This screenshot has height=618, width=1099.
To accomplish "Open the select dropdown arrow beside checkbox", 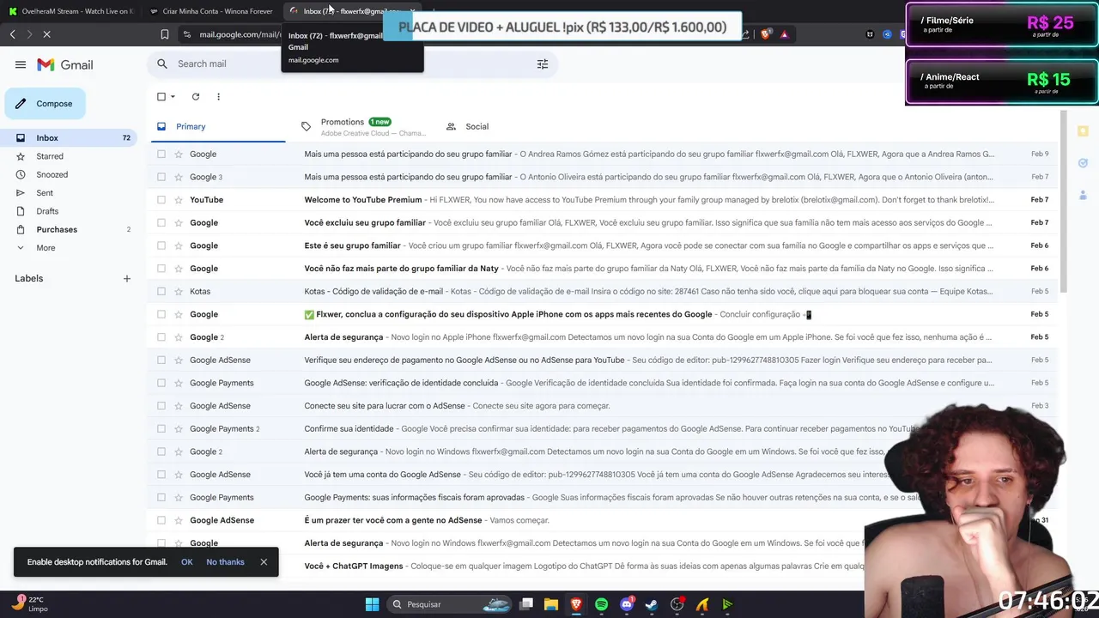I will click(x=173, y=97).
